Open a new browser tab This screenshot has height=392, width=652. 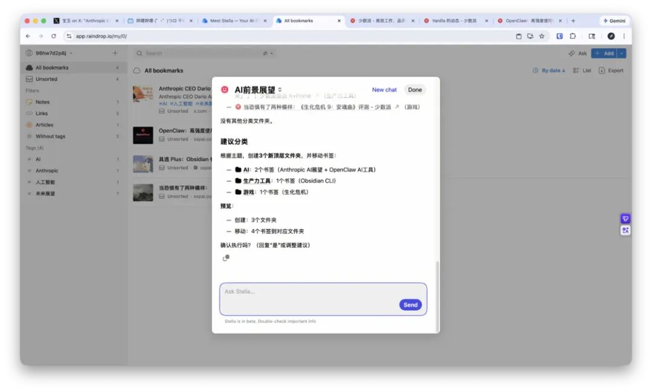pyautogui.click(x=573, y=21)
